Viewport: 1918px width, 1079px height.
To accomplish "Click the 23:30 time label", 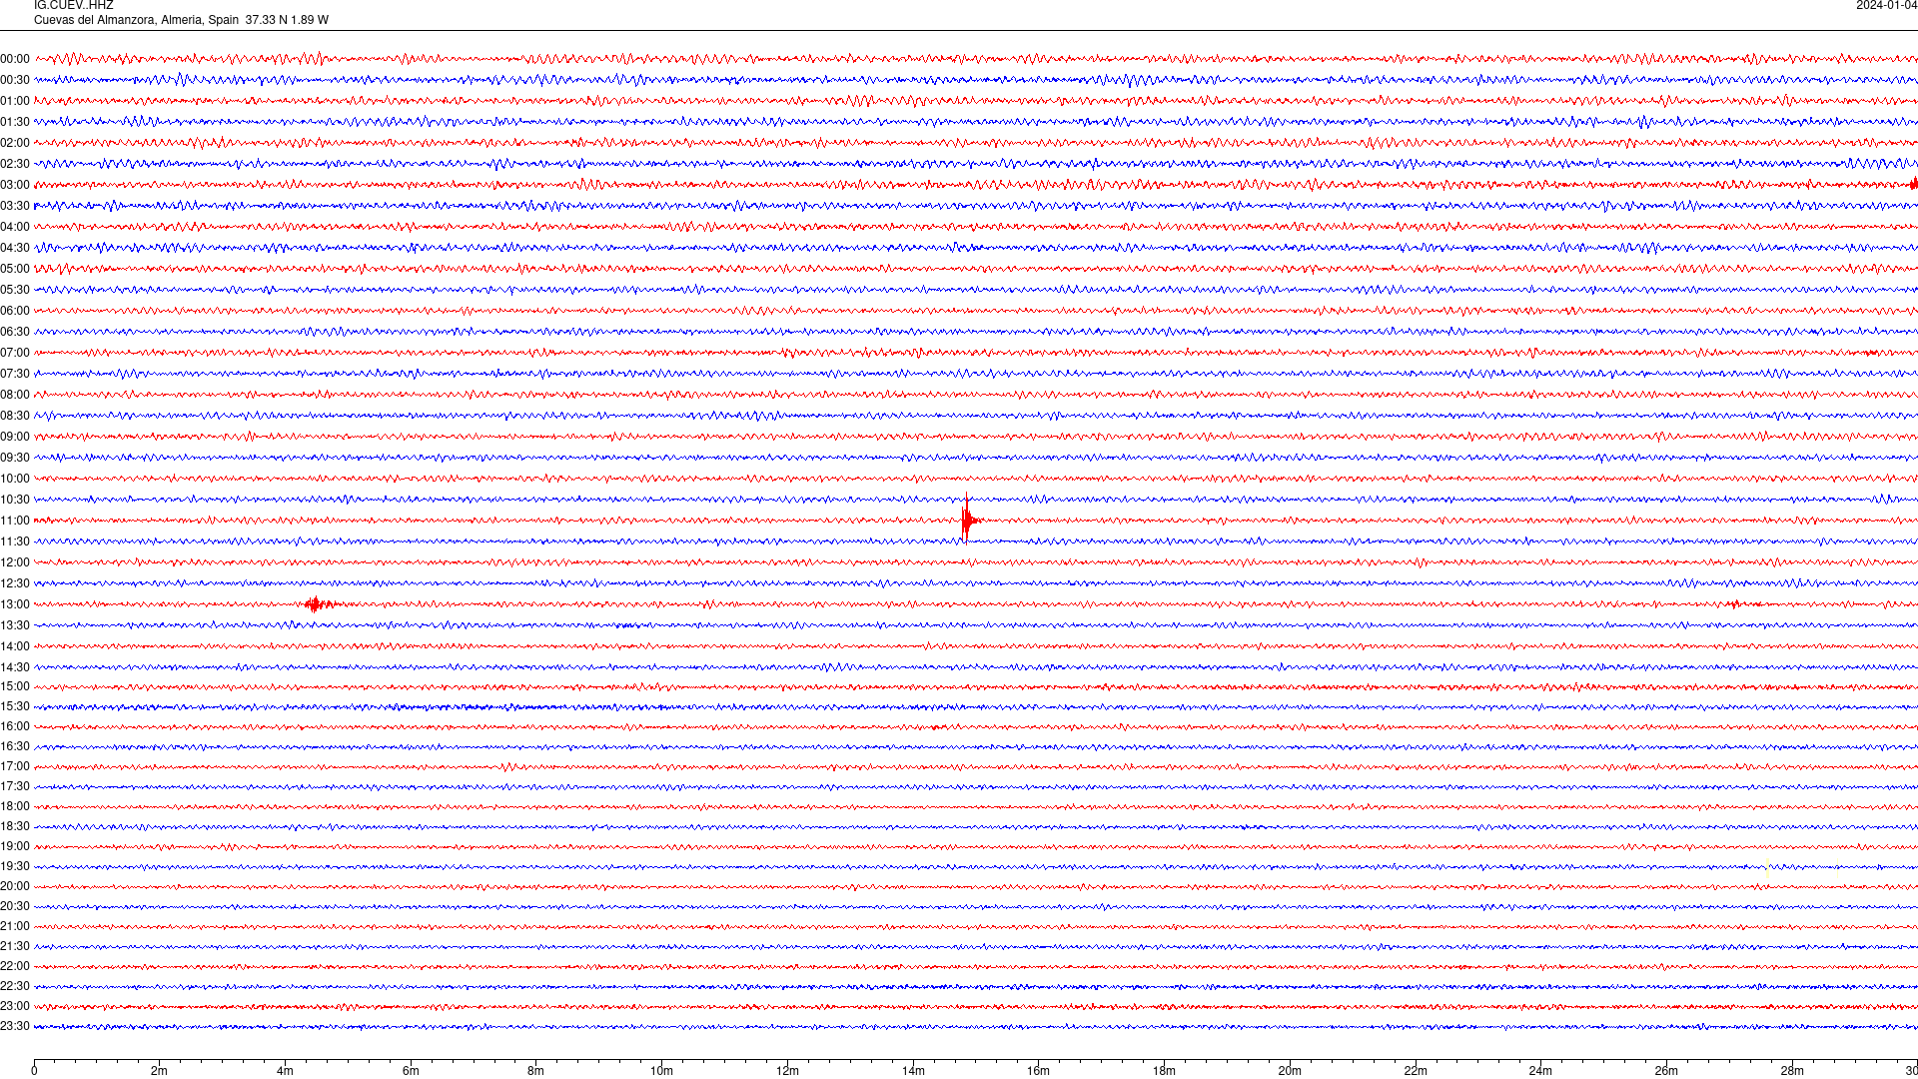I will point(15,1026).
